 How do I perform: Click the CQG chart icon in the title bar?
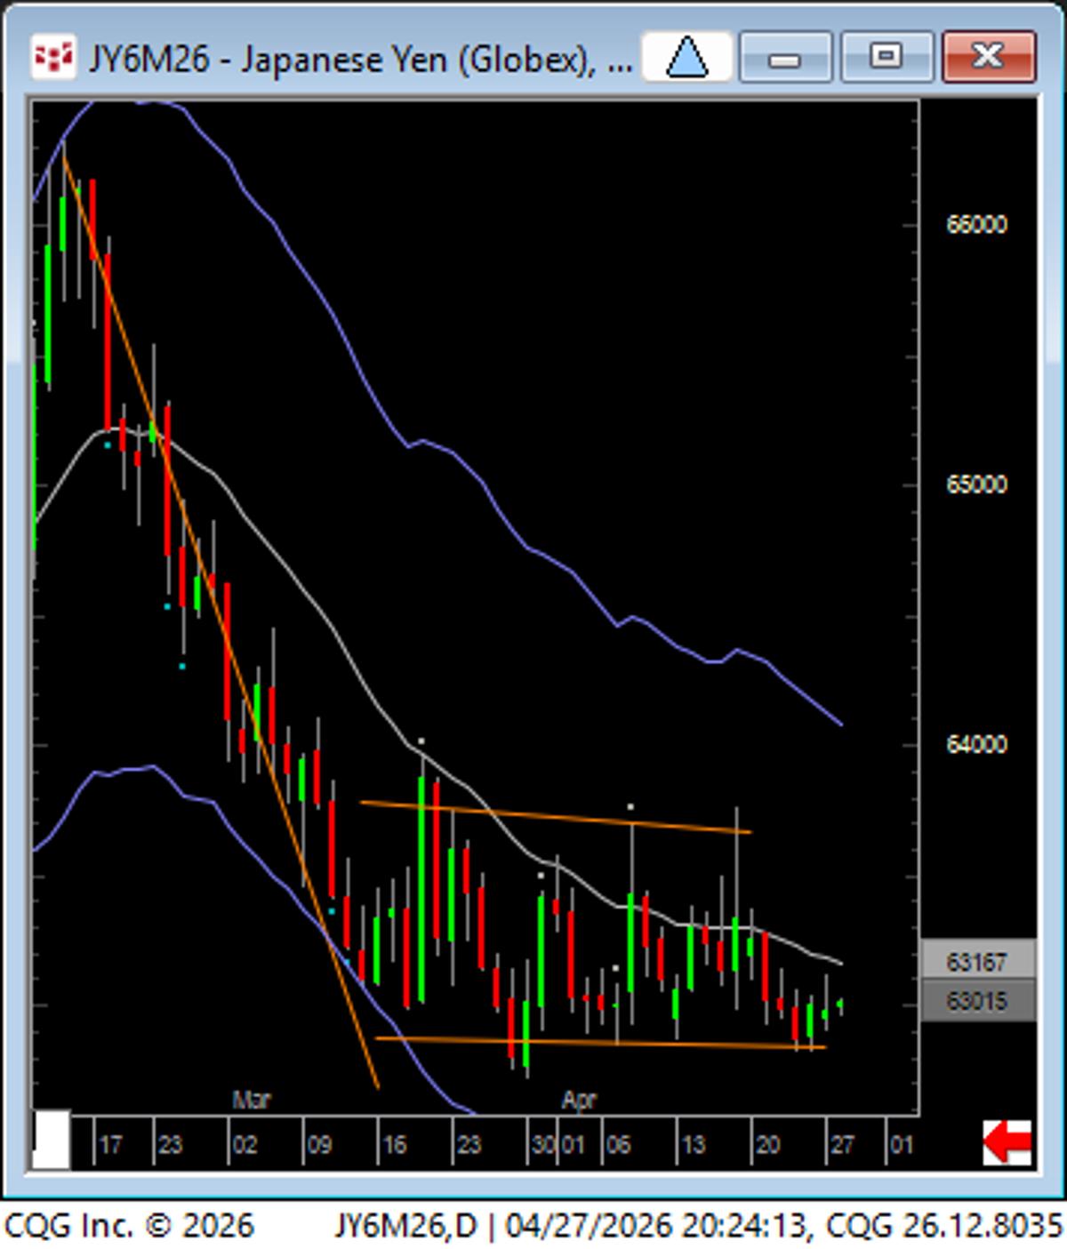[52, 58]
